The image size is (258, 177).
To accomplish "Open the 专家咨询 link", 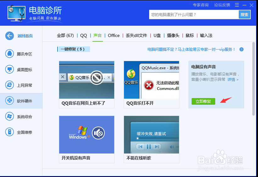I will (200, 5).
